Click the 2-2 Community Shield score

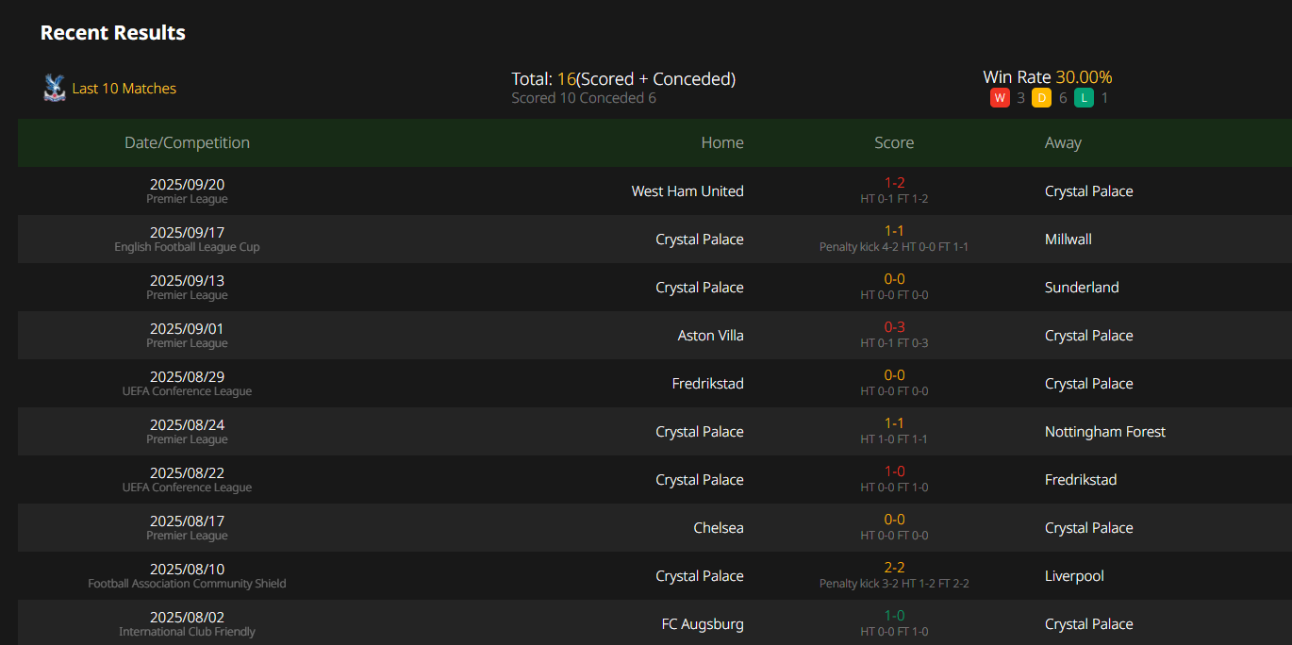894,568
